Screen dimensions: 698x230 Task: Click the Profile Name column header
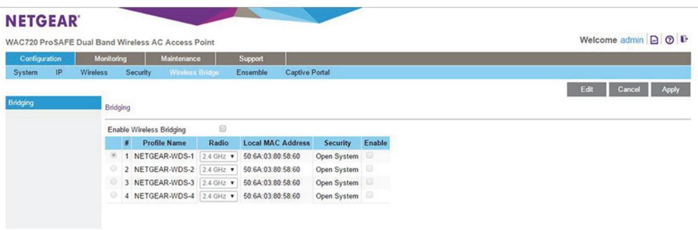(x=164, y=143)
